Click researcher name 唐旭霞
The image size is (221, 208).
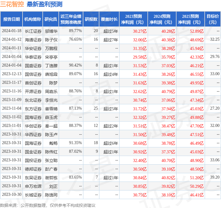51,74
